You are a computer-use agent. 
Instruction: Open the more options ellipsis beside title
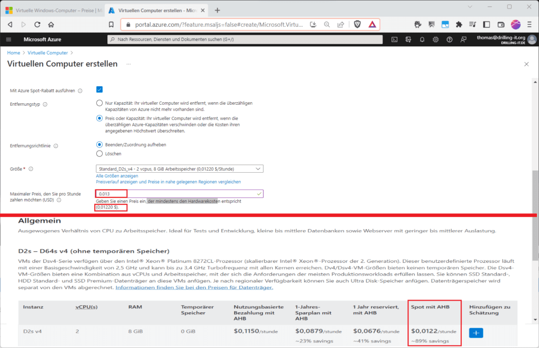click(x=128, y=64)
